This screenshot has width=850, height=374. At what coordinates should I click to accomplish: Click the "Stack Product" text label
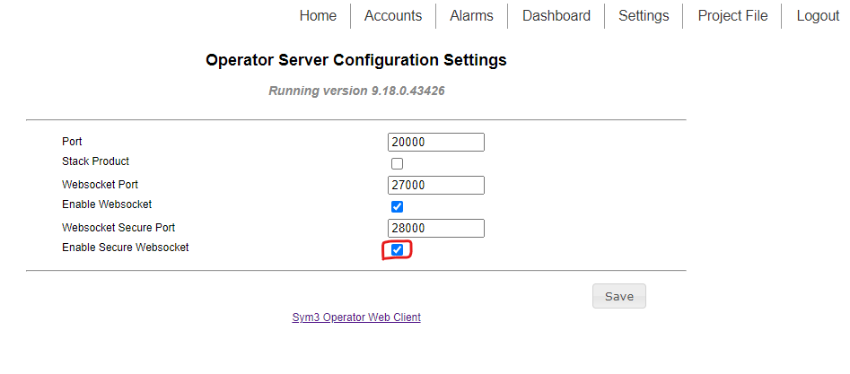(95, 161)
